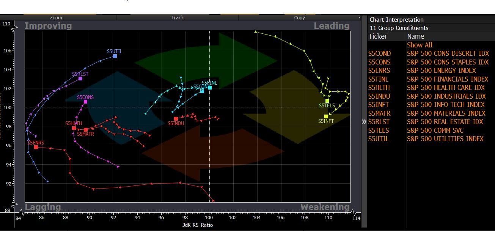Click the S5HLTH ticker in the list
Viewport: 495px width, 231px height.
pyautogui.click(x=379, y=88)
